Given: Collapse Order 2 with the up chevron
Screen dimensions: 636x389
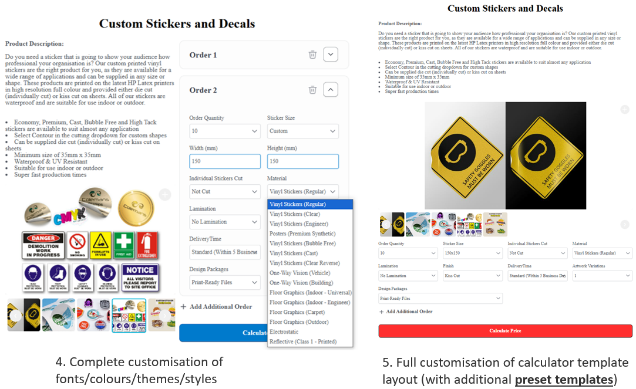Looking at the screenshot, I should click(331, 90).
